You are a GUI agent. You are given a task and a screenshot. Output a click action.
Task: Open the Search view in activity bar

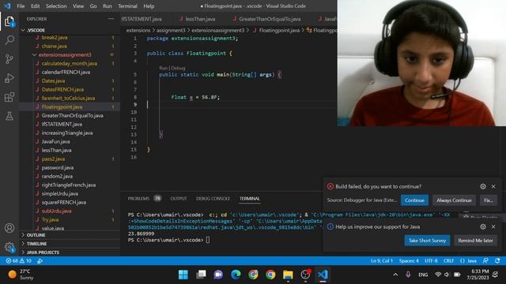[9, 40]
